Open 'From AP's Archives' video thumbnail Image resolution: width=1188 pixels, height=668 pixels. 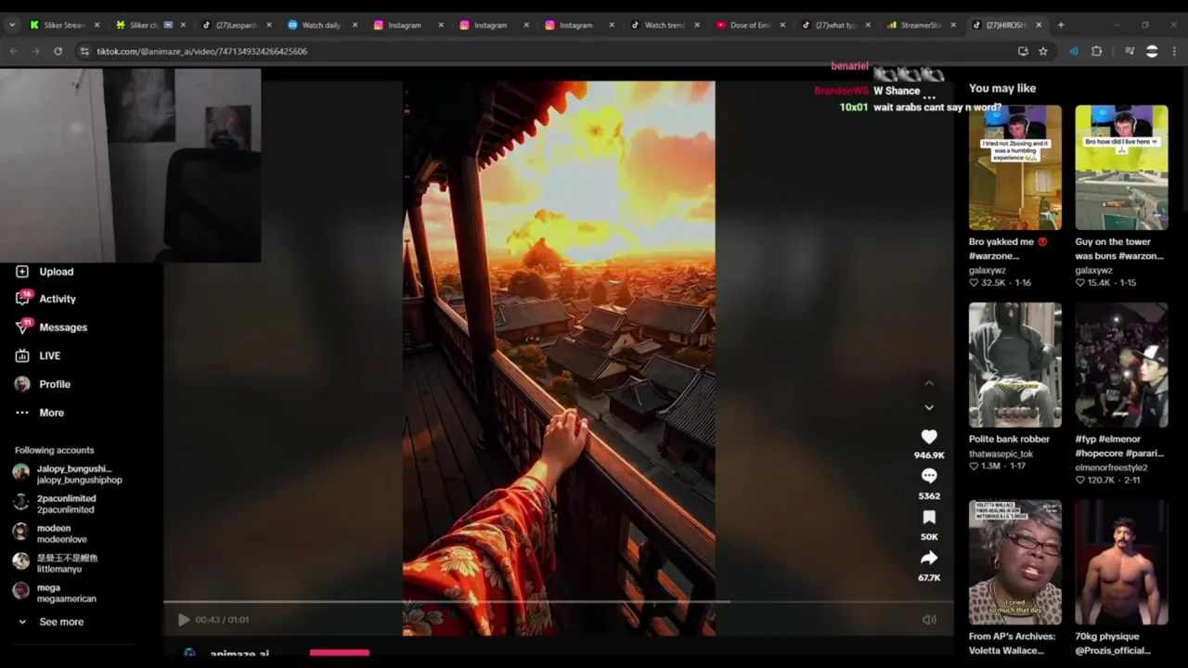1014,562
